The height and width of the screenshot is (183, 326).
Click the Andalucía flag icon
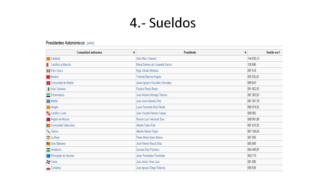(x=48, y=150)
